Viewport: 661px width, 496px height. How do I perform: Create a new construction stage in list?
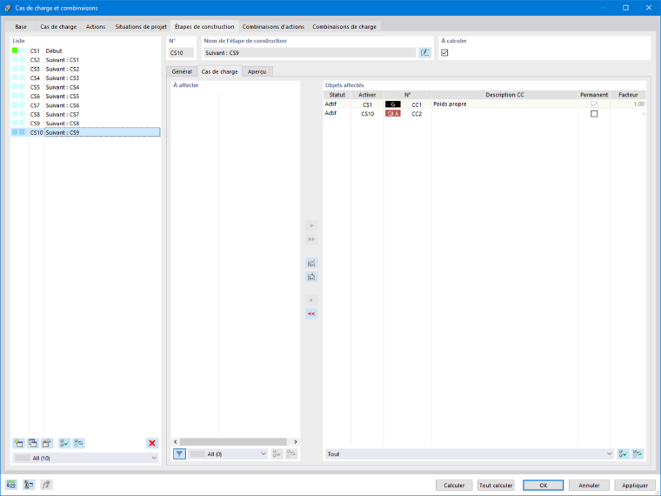pos(18,443)
